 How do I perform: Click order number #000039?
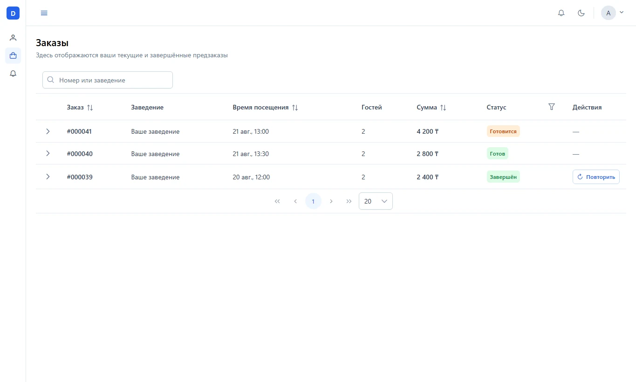click(x=80, y=177)
